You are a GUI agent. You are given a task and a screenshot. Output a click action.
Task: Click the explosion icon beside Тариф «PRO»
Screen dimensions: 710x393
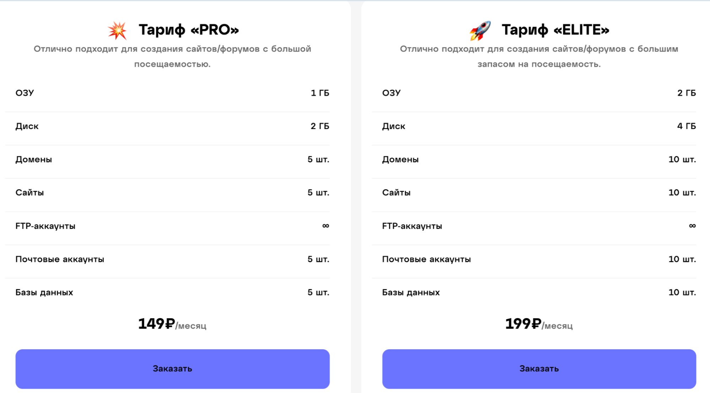(117, 31)
